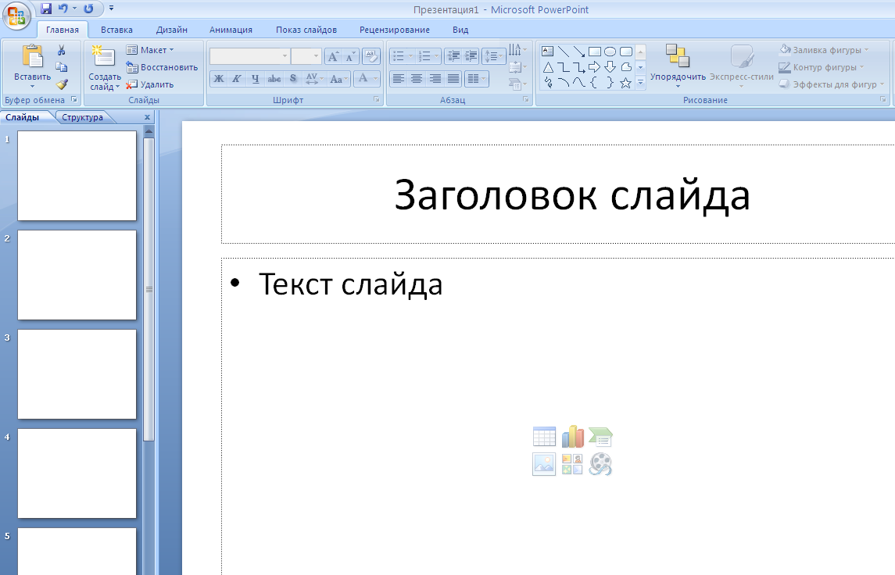
Task: Open the line spacing dropdown
Action: [x=494, y=56]
